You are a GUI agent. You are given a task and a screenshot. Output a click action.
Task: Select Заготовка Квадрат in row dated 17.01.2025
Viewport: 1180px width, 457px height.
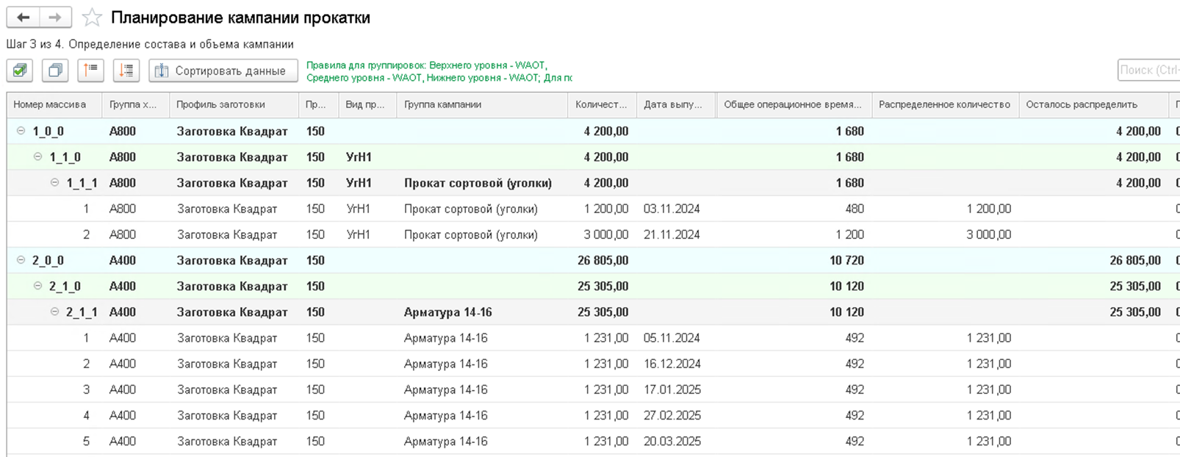(227, 389)
